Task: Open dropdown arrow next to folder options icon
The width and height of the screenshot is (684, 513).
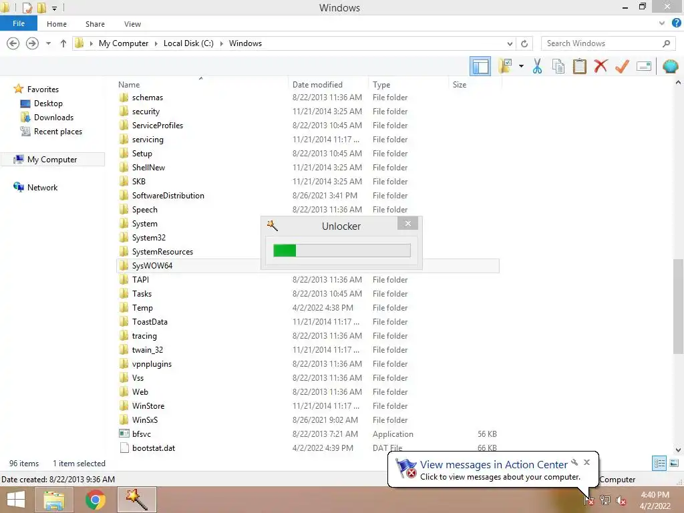Action: pos(521,66)
